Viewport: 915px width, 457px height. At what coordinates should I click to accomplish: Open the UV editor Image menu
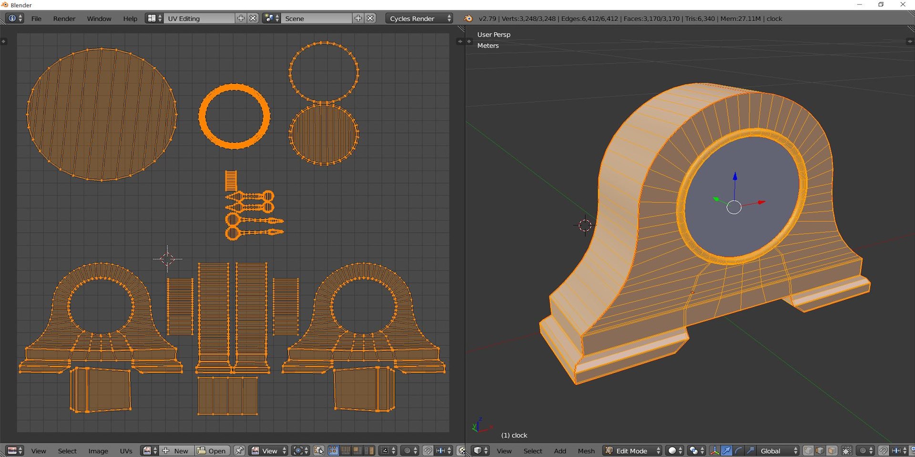pyautogui.click(x=98, y=451)
